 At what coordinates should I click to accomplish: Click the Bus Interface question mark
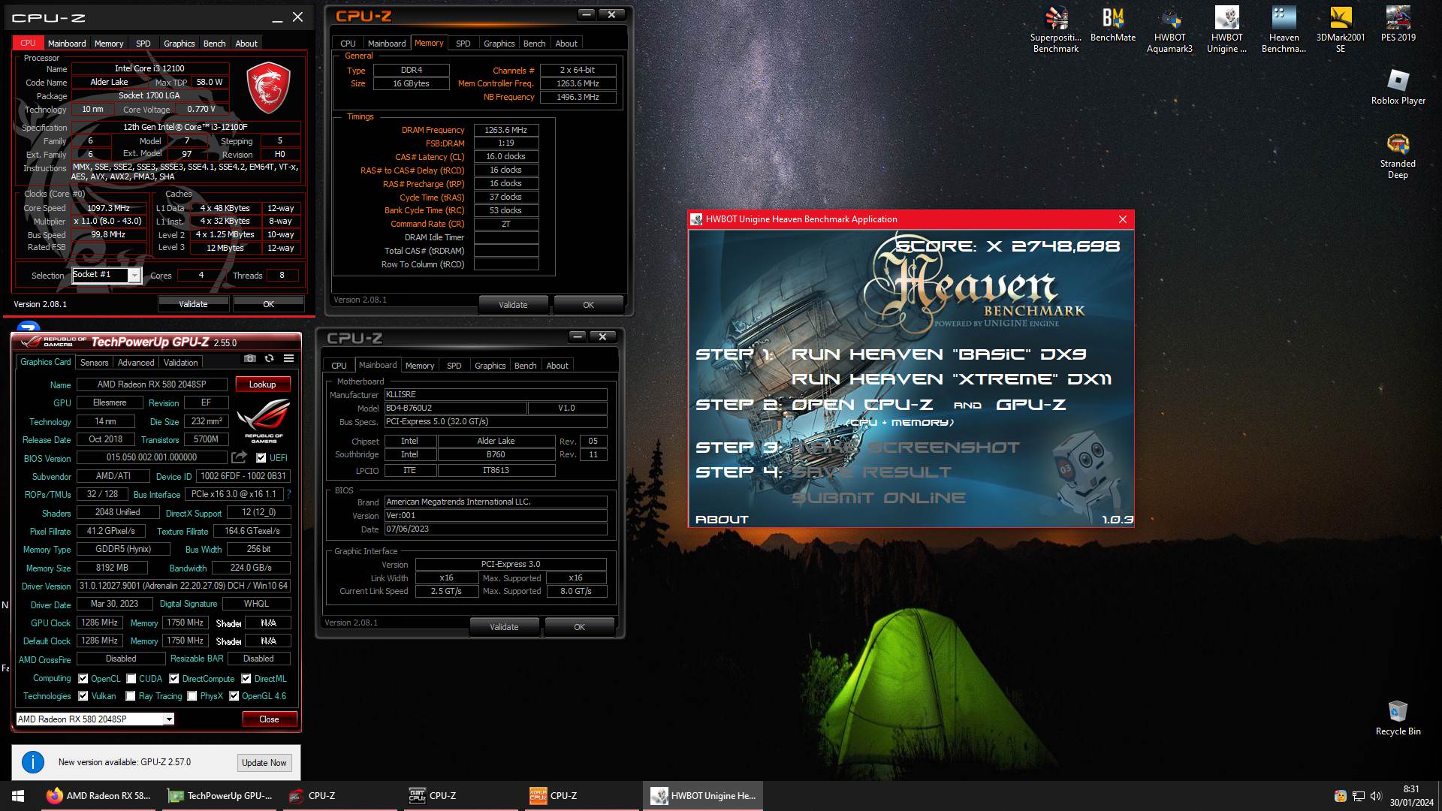coord(288,494)
